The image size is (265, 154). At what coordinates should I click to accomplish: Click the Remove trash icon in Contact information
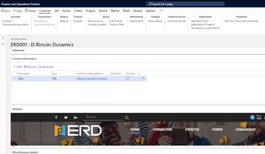click(25, 67)
